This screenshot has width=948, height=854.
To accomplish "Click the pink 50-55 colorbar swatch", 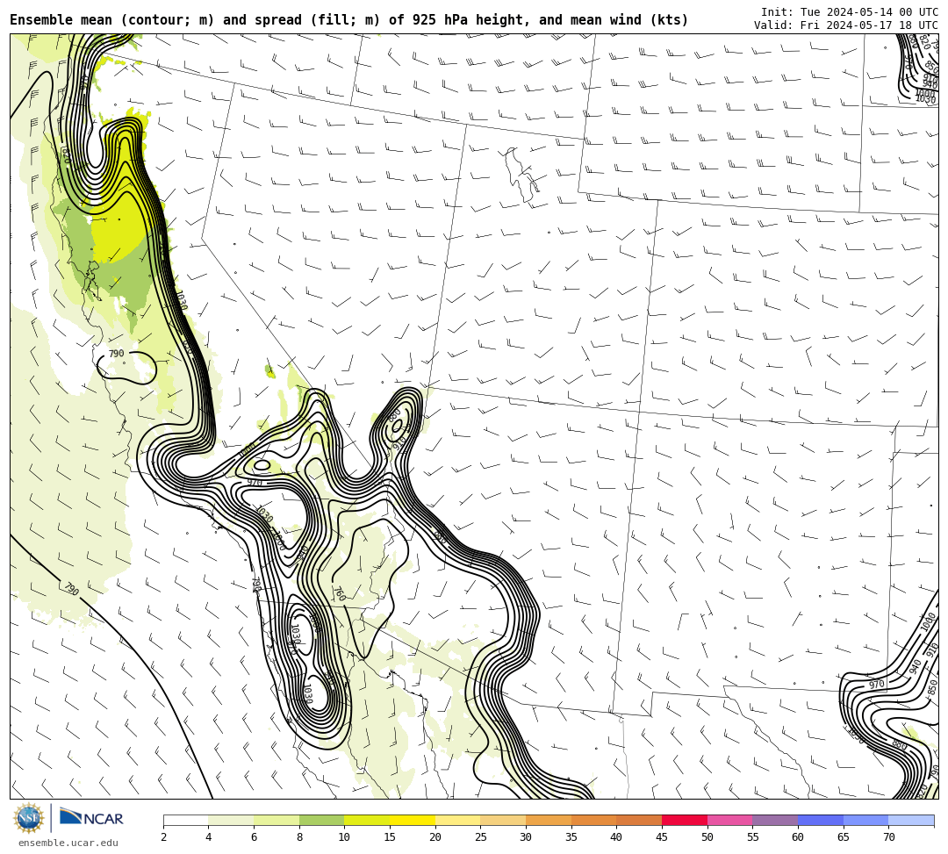I will tap(729, 820).
